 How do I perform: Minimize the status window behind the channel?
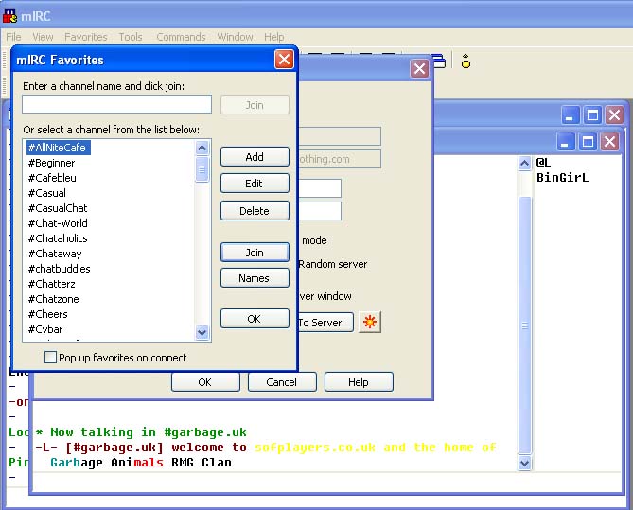coord(570,115)
